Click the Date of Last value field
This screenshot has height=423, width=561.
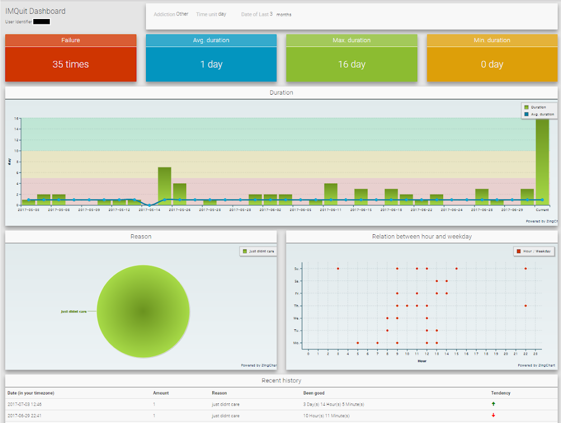pos(271,14)
